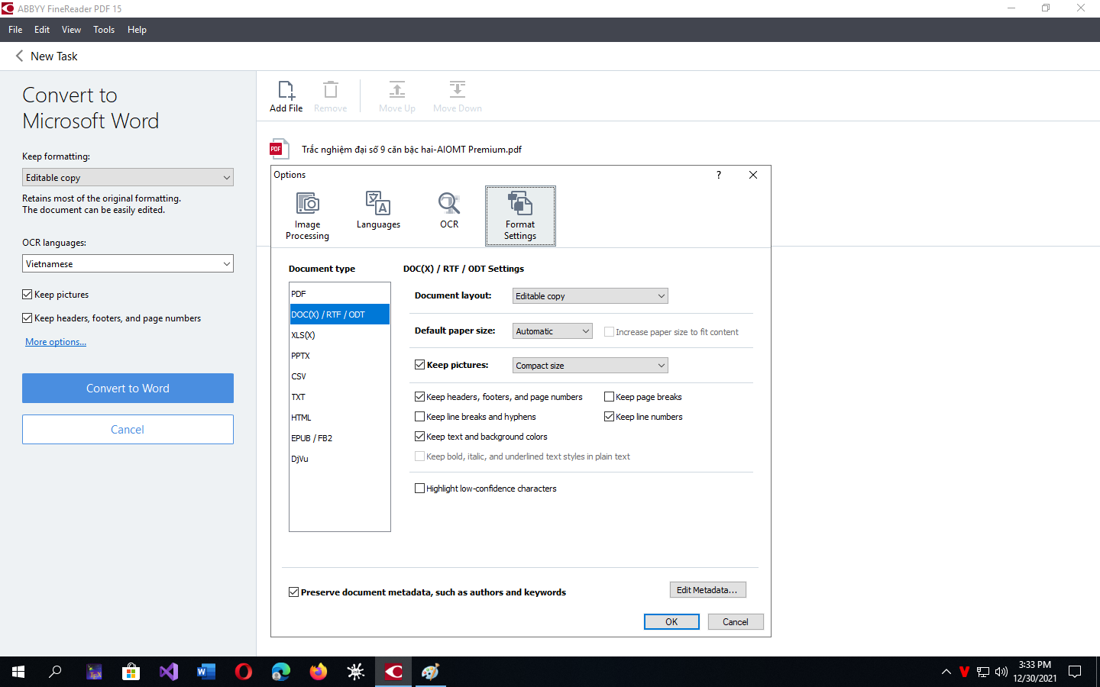Select XLS(X) document type
The height and width of the screenshot is (687, 1100).
tap(339, 335)
